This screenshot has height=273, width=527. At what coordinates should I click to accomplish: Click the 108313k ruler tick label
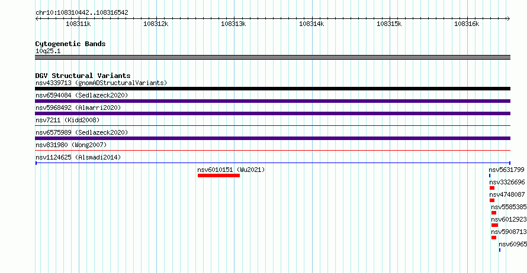[233, 24]
